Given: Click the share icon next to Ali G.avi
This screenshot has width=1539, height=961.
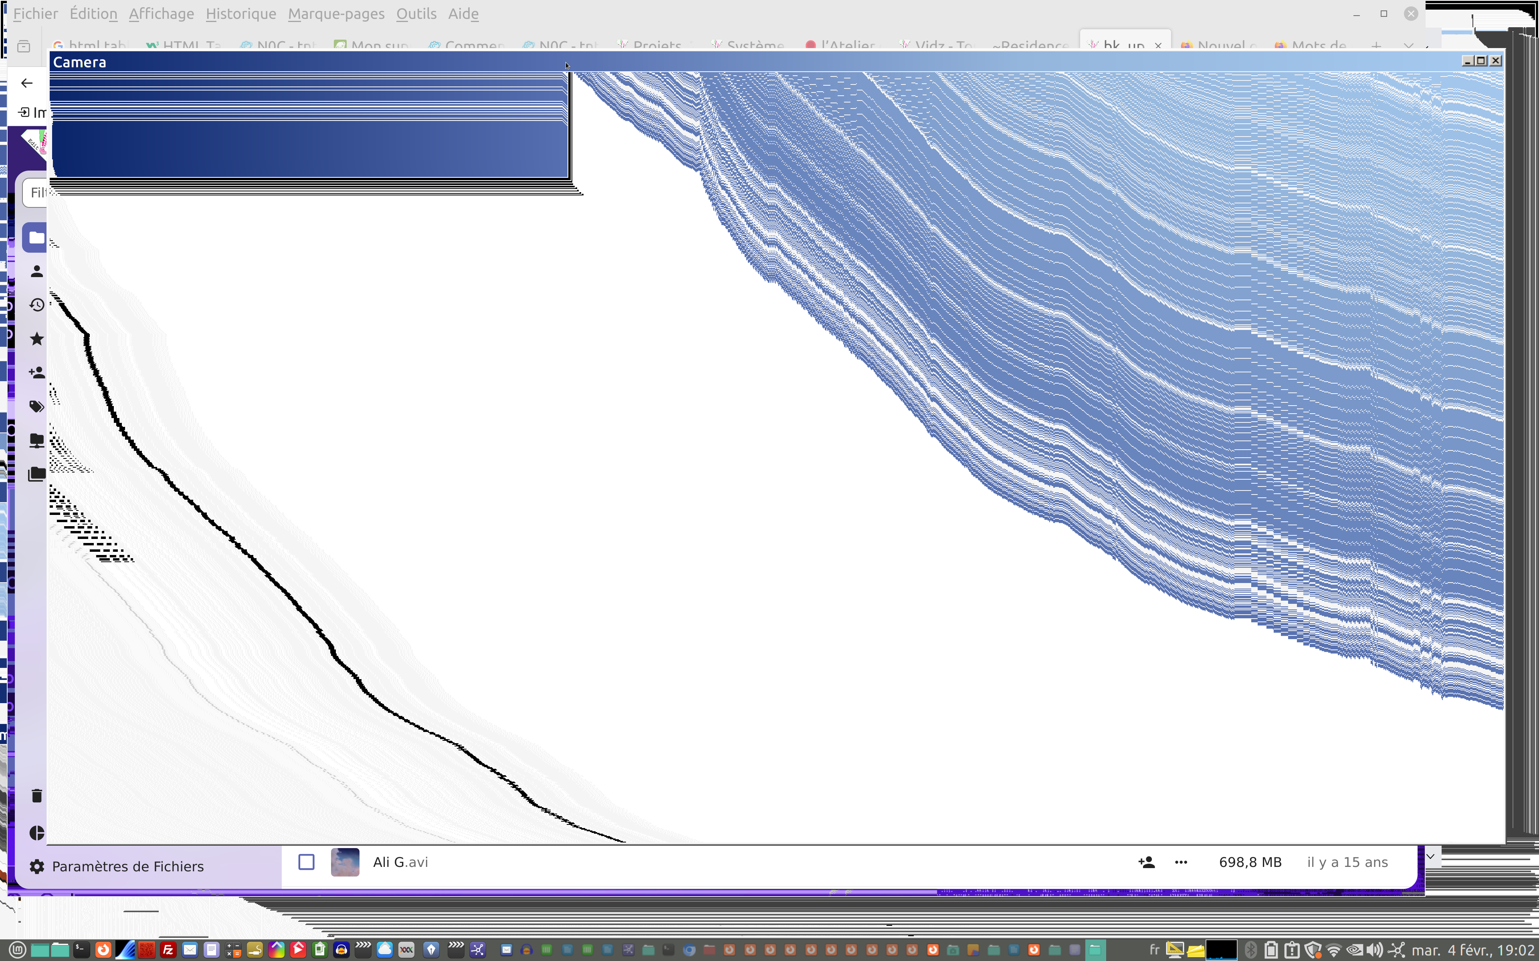Looking at the screenshot, I should point(1146,862).
